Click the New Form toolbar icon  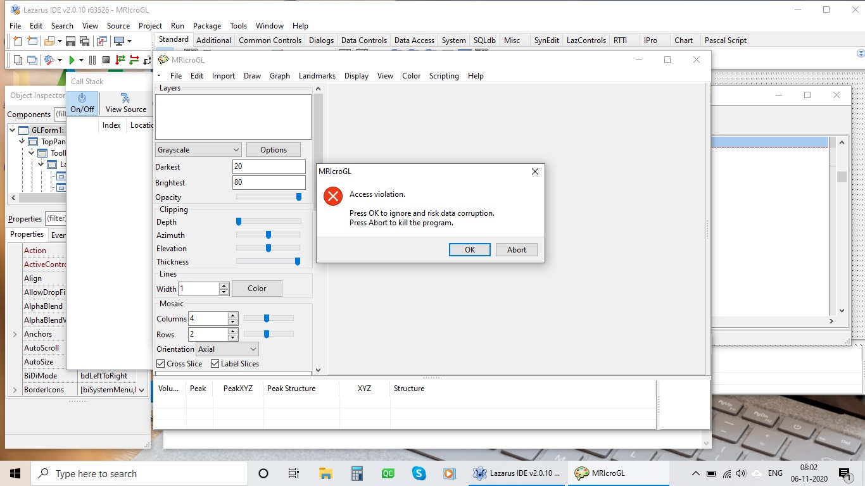pyautogui.click(x=32, y=41)
